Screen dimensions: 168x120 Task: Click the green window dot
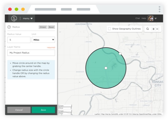[x=16, y=9]
